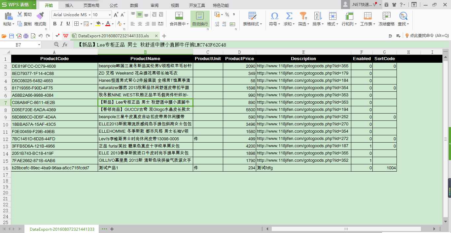Click the open file folder icon
Image resolution: width=451 pixels, height=233 pixels.
(x=4, y=36)
